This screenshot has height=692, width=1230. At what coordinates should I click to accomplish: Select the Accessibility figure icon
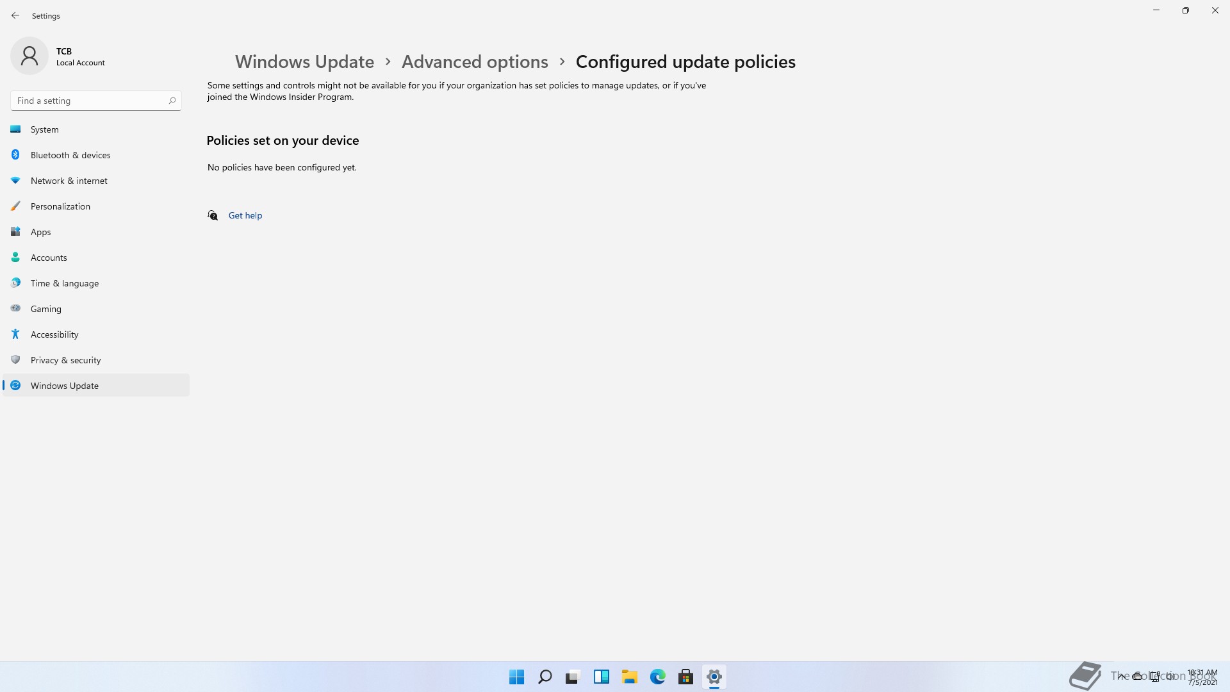coord(15,334)
